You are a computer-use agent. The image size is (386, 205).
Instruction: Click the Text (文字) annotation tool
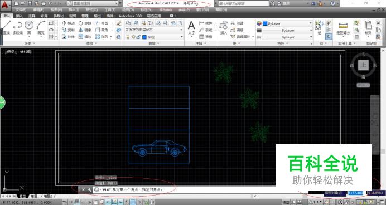191,27
